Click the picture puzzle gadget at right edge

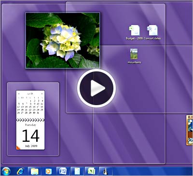(x=190, y=130)
